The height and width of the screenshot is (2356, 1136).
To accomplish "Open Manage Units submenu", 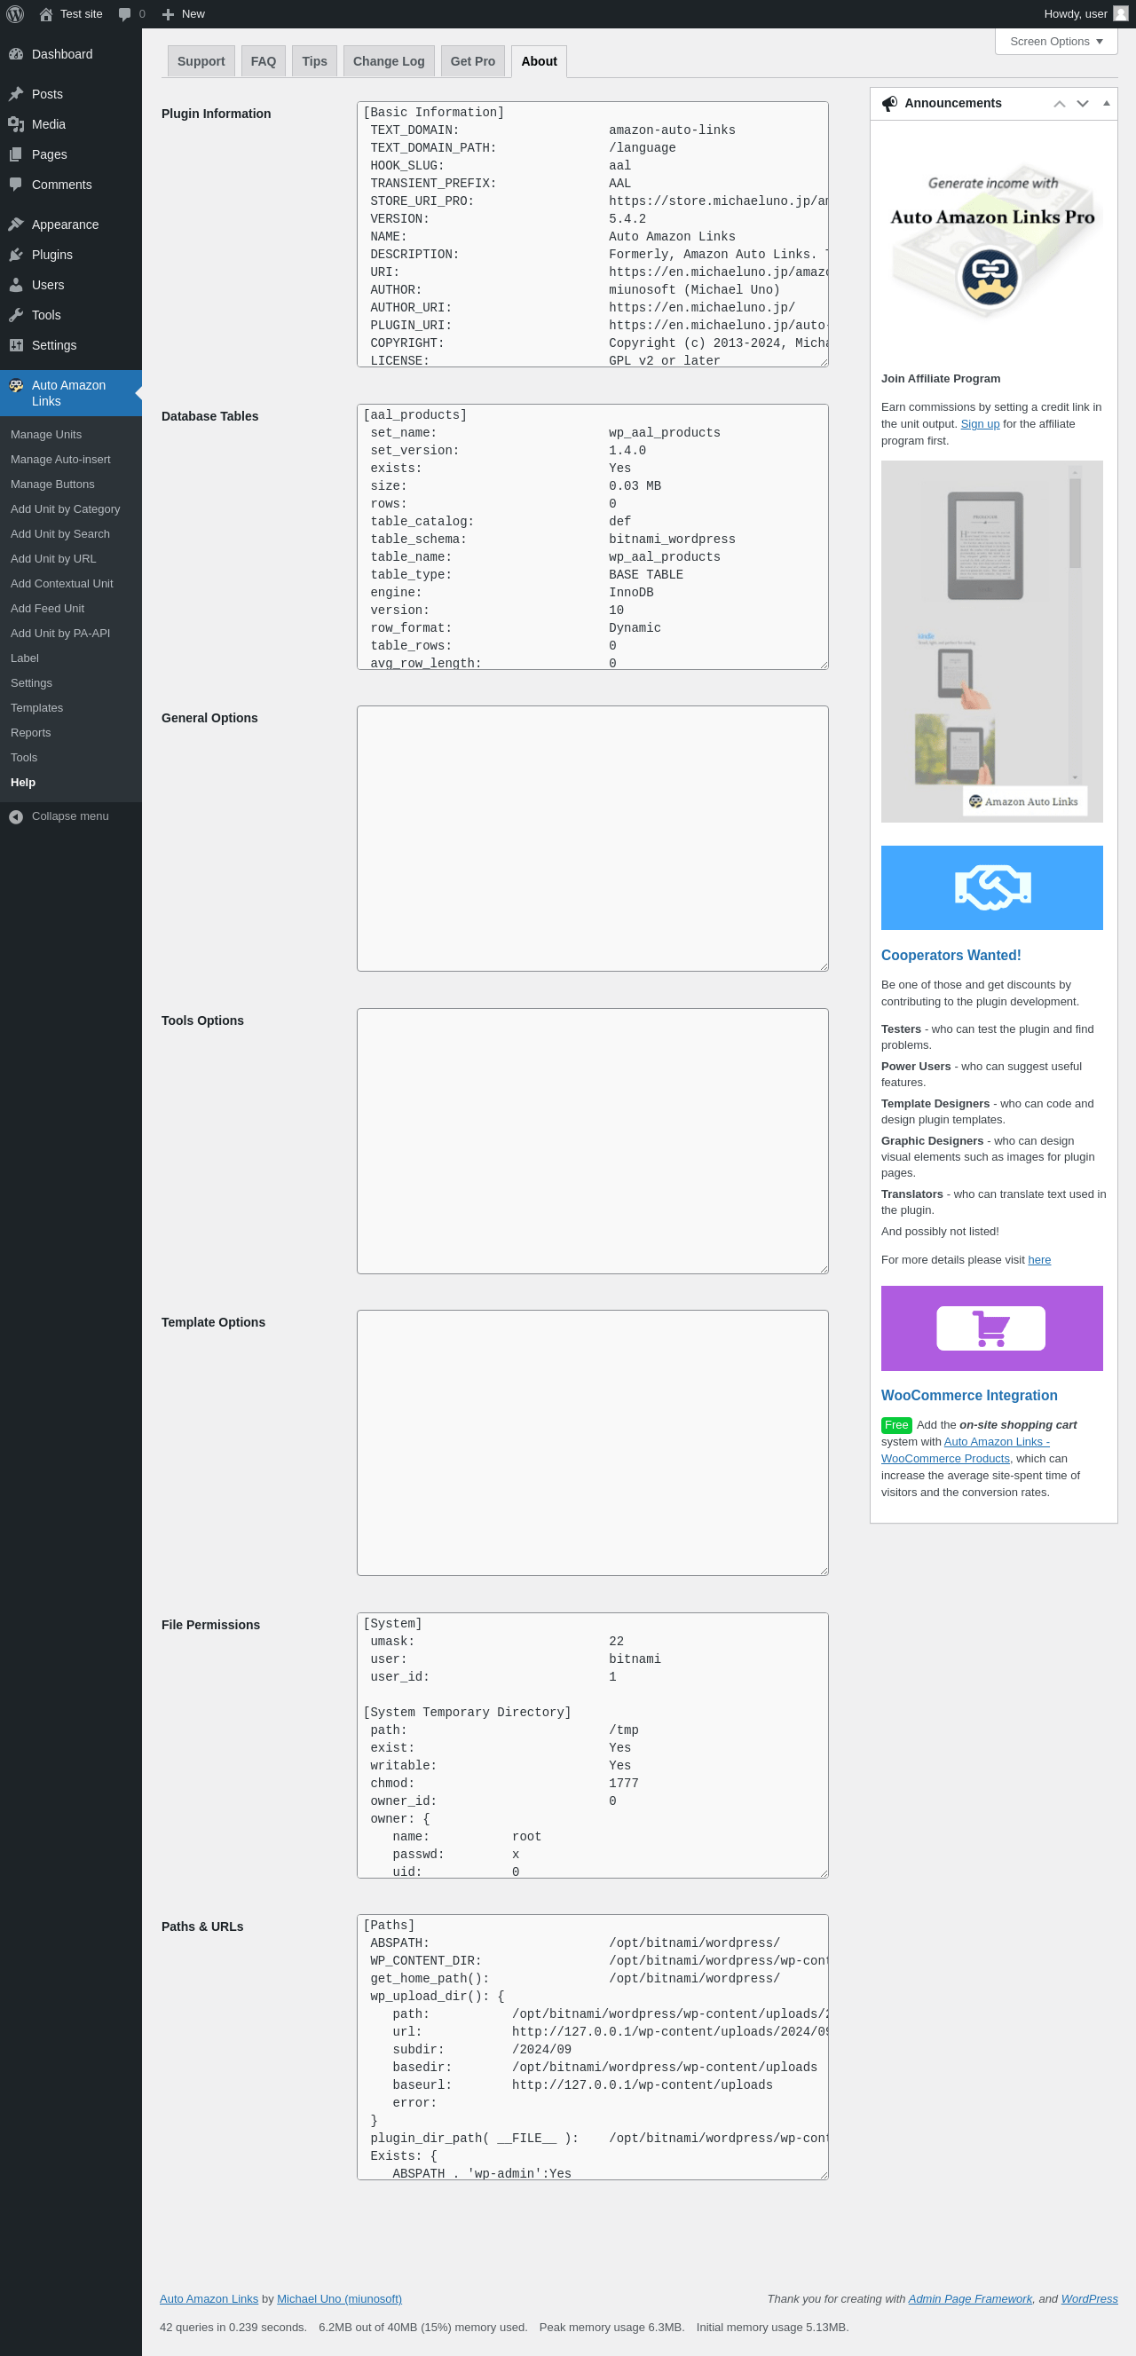I will pyautogui.click(x=46, y=435).
